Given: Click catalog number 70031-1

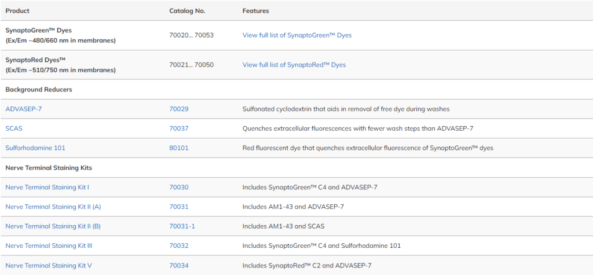Looking at the screenshot, I should (182, 226).
